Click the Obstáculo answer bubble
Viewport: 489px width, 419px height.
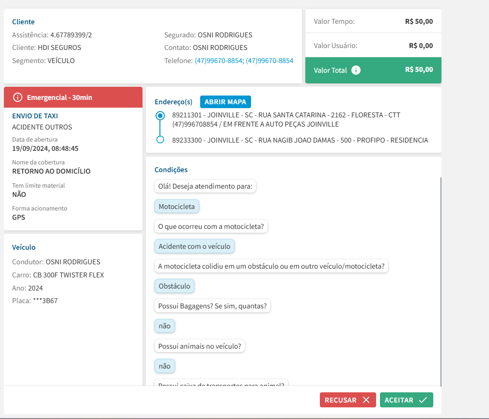click(174, 286)
